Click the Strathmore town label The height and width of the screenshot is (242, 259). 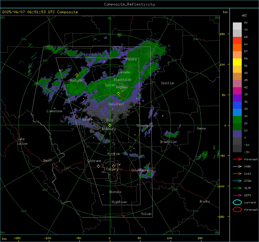(x=140, y=170)
